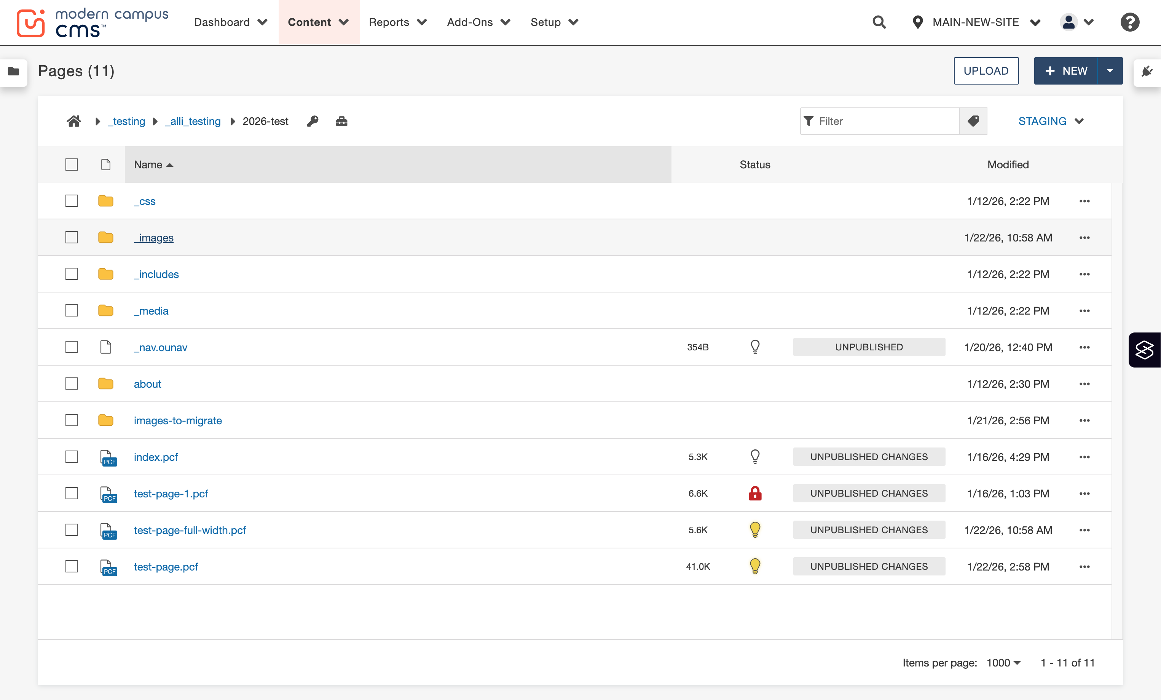Open the Content menu

coord(319,22)
